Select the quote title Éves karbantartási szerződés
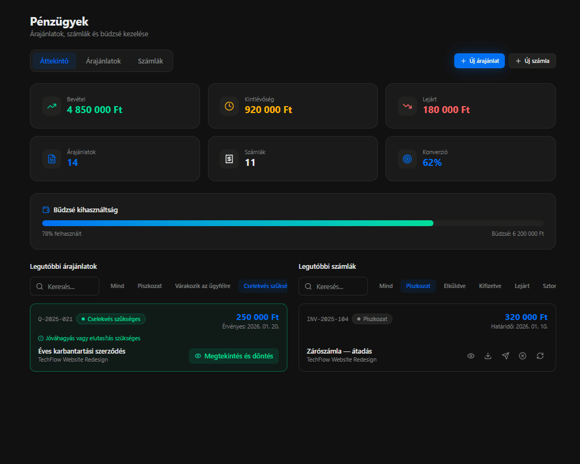 pos(82,351)
